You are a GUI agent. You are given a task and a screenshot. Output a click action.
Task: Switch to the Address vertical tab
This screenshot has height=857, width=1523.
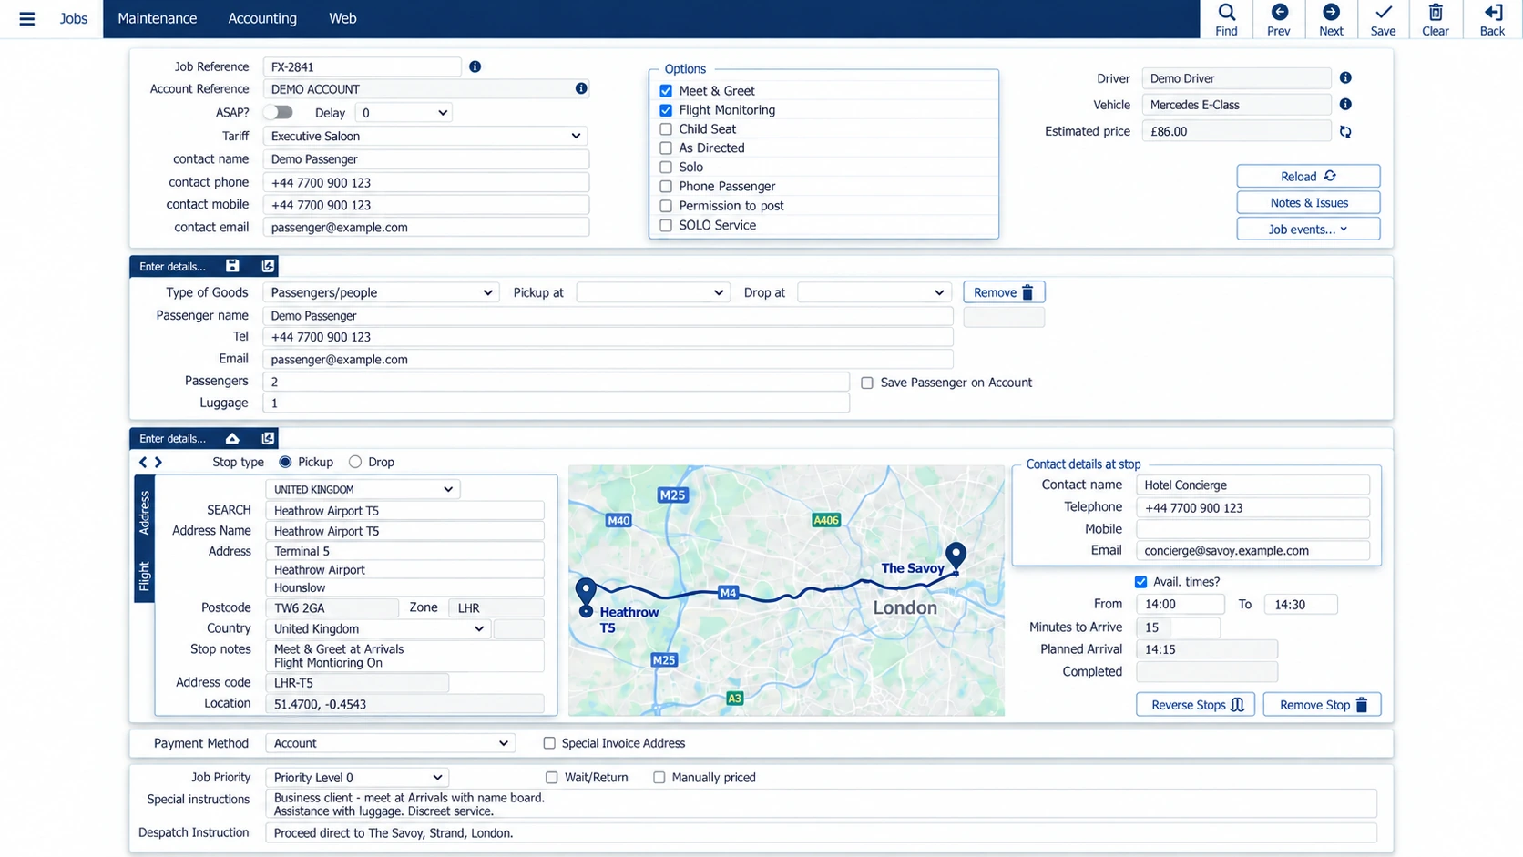[144, 512]
